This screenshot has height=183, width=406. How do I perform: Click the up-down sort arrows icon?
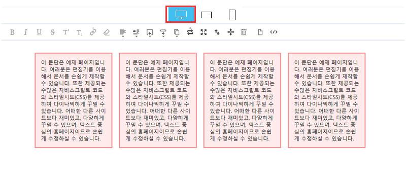pos(217,32)
